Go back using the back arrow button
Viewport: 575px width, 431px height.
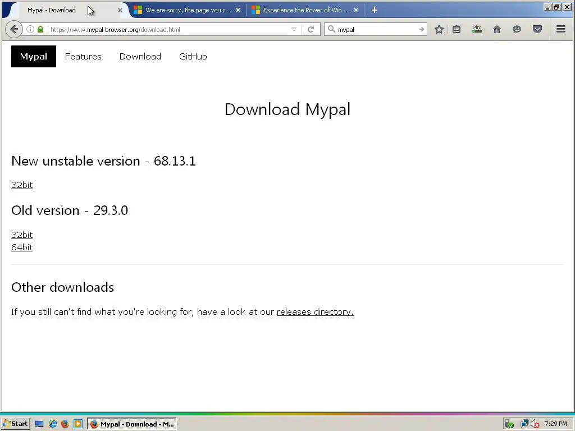point(14,29)
